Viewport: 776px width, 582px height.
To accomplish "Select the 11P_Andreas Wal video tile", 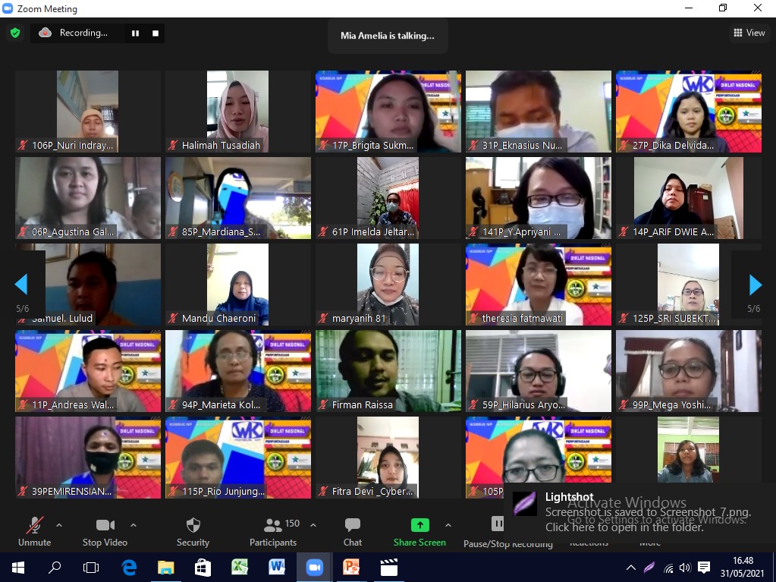I will (x=87, y=371).
